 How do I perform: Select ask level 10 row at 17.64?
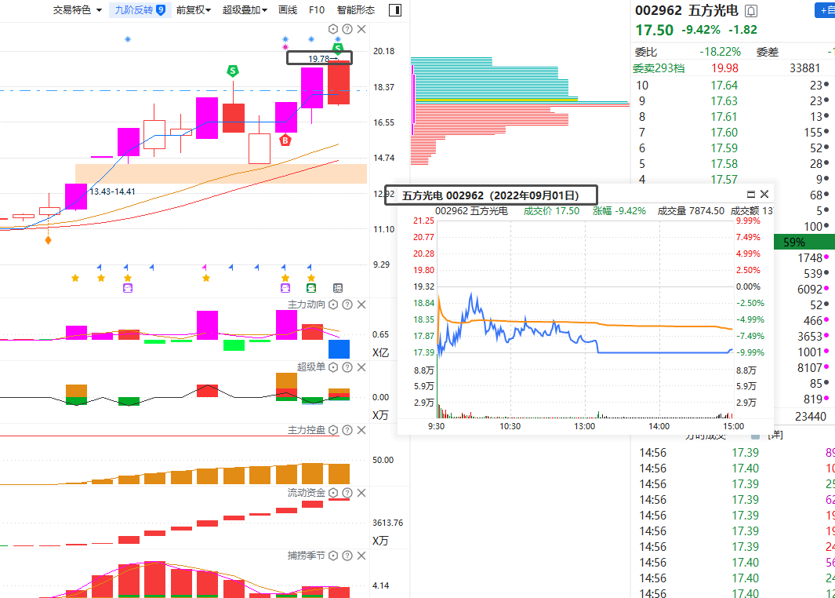(x=733, y=86)
